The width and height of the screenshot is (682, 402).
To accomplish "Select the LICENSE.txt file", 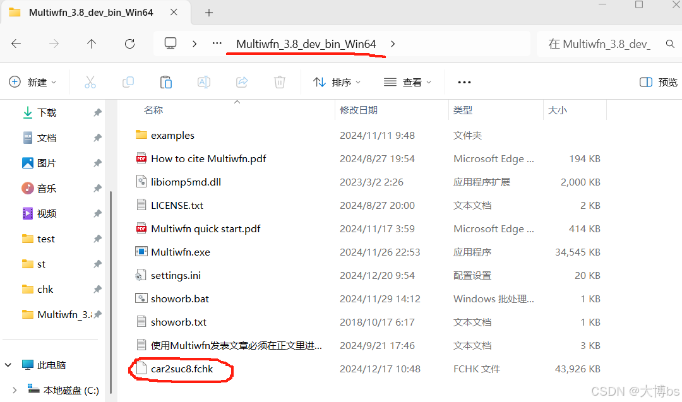I will pos(177,205).
